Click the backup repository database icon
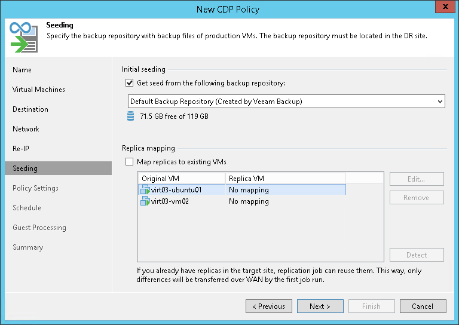This screenshot has height=325, width=459. (x=131, y=116)
